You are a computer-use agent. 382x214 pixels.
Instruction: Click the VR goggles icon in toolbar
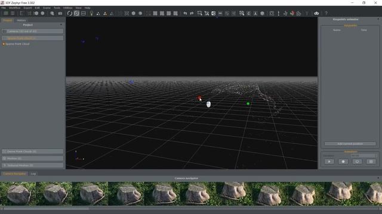coord(316,13)
